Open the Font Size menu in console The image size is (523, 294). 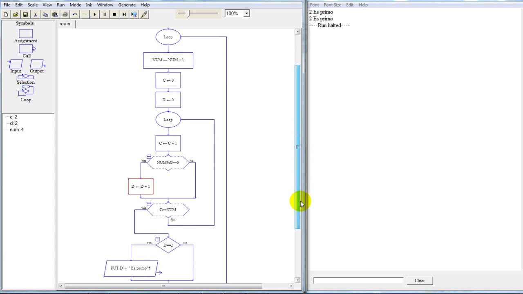tap(332, 5)
